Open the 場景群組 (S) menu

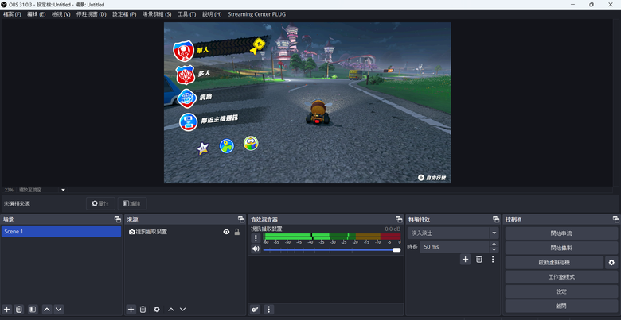pos(157,14)
